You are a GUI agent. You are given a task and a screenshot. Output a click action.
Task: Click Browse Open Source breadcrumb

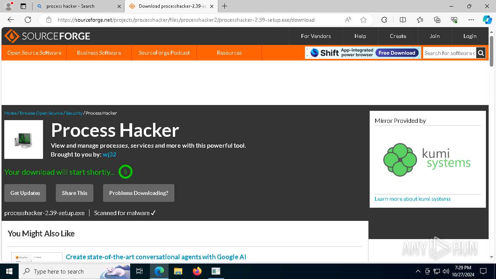pyautogui.click(x=41, y=113)
